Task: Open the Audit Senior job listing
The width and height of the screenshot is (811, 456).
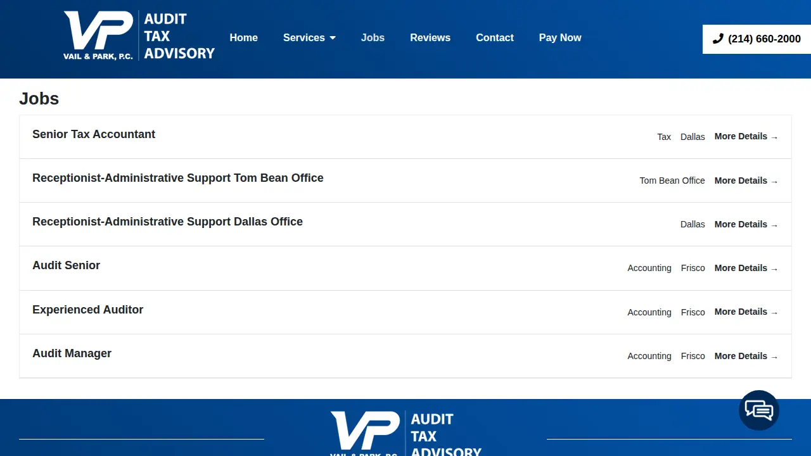Action: pos(66,265)
